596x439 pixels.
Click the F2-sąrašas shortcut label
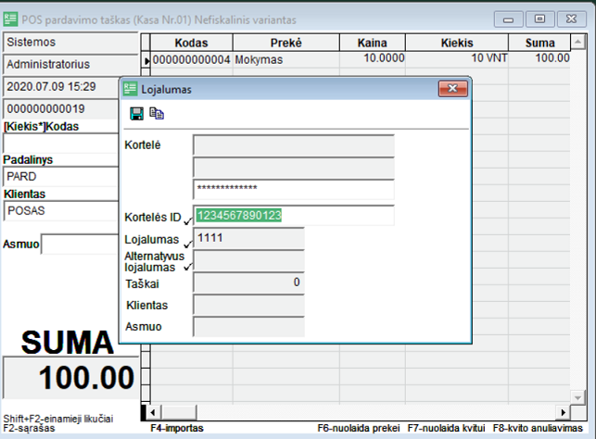pyautogui.click(x=29, y=429)
